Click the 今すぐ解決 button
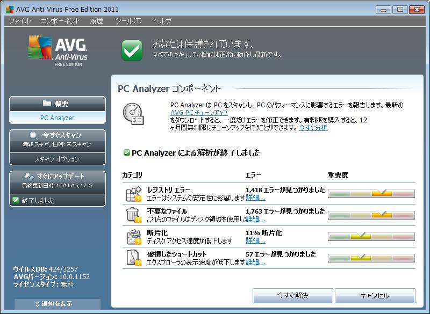430x314 pixels. pyautogui.click(x=292, y=295)
